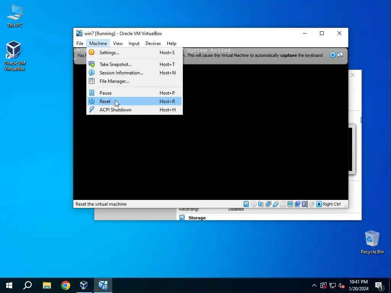This screenshot has width=391, height=293.
Task: Click the recording status icon
Action: [297, 204]
